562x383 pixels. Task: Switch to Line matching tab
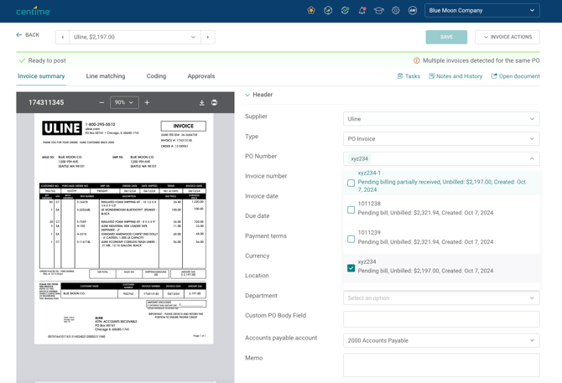tap(106, 76)
